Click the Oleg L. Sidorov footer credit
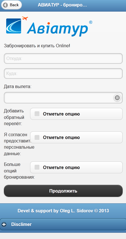126x239 pixels. coord(76,211)
